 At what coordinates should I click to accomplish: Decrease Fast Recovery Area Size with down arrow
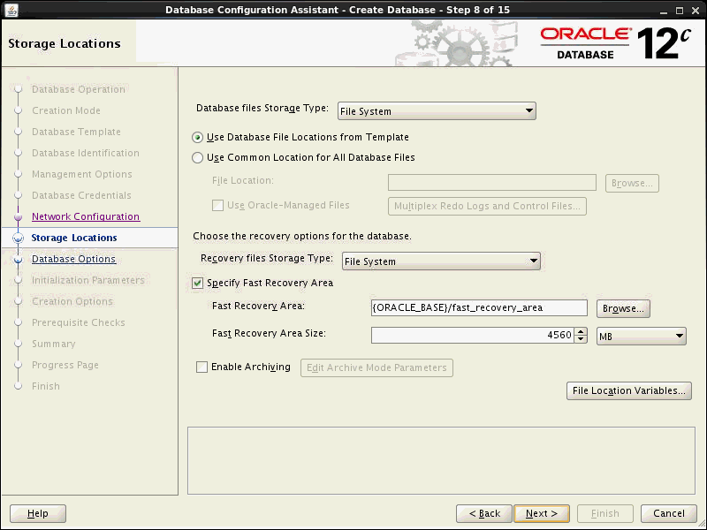(581, 339)
